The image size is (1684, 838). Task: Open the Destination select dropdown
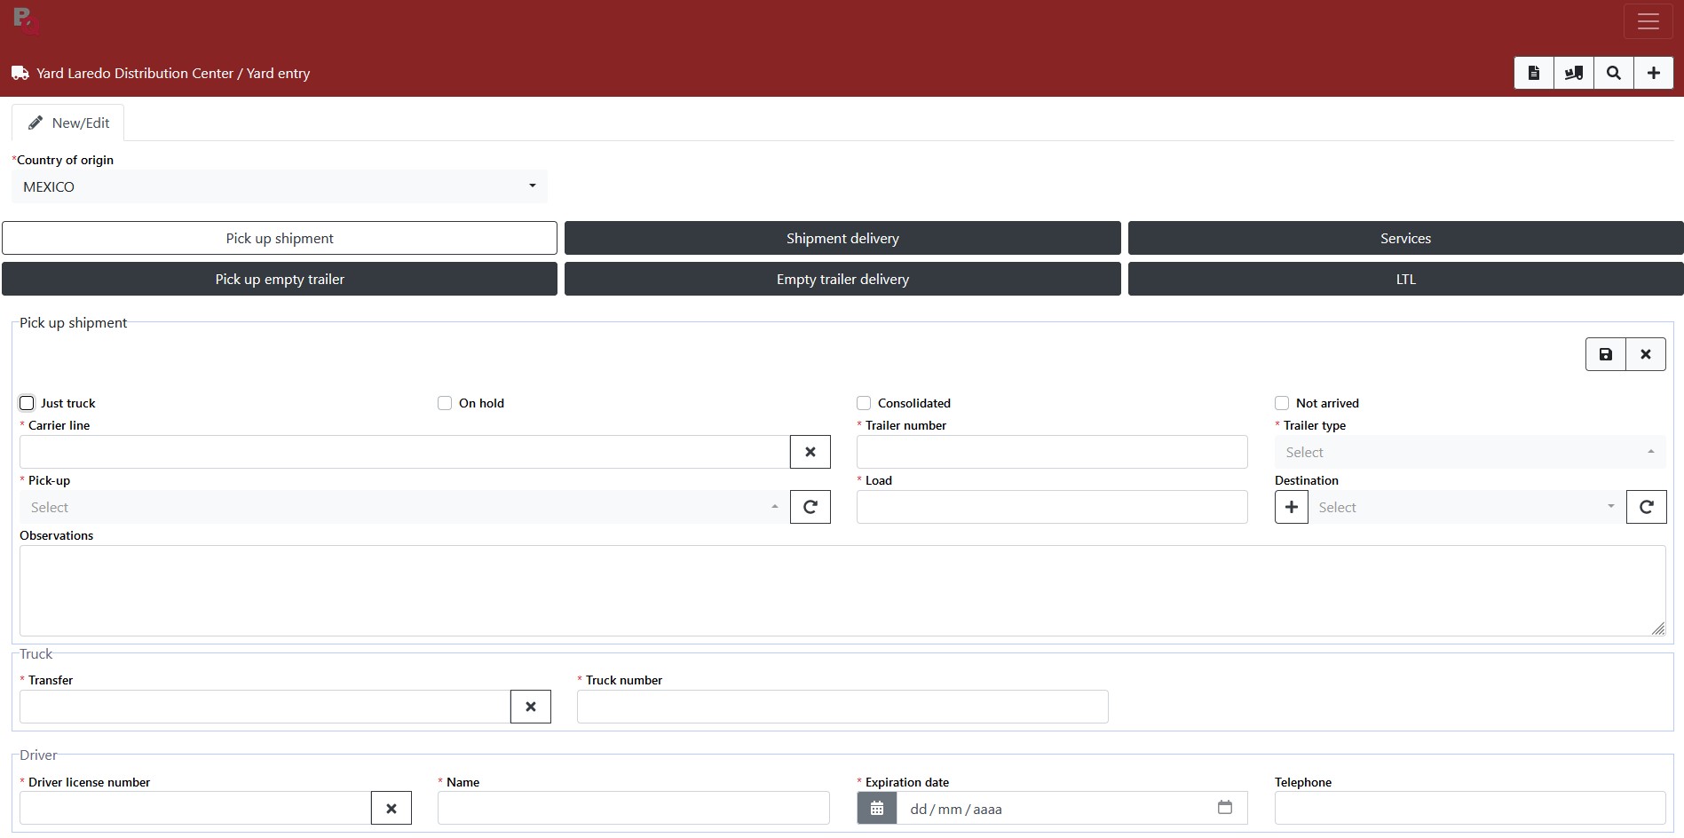point(1466,507)
